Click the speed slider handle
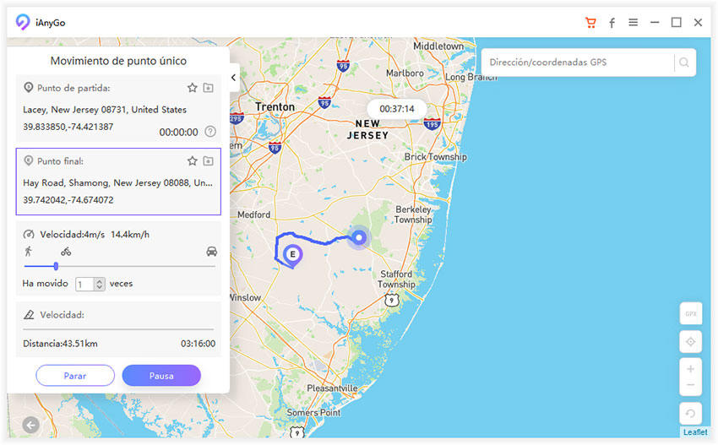 click(56, 266)
